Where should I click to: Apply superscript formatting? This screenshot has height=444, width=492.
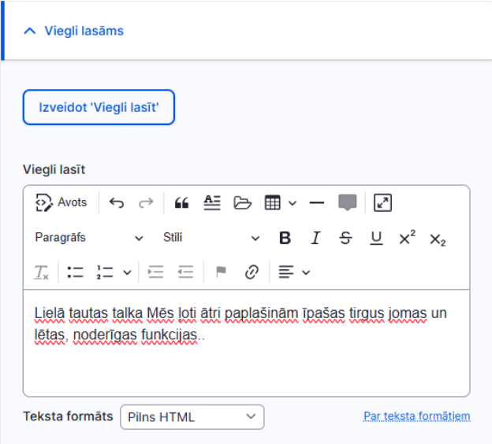(x=407, y=238)
